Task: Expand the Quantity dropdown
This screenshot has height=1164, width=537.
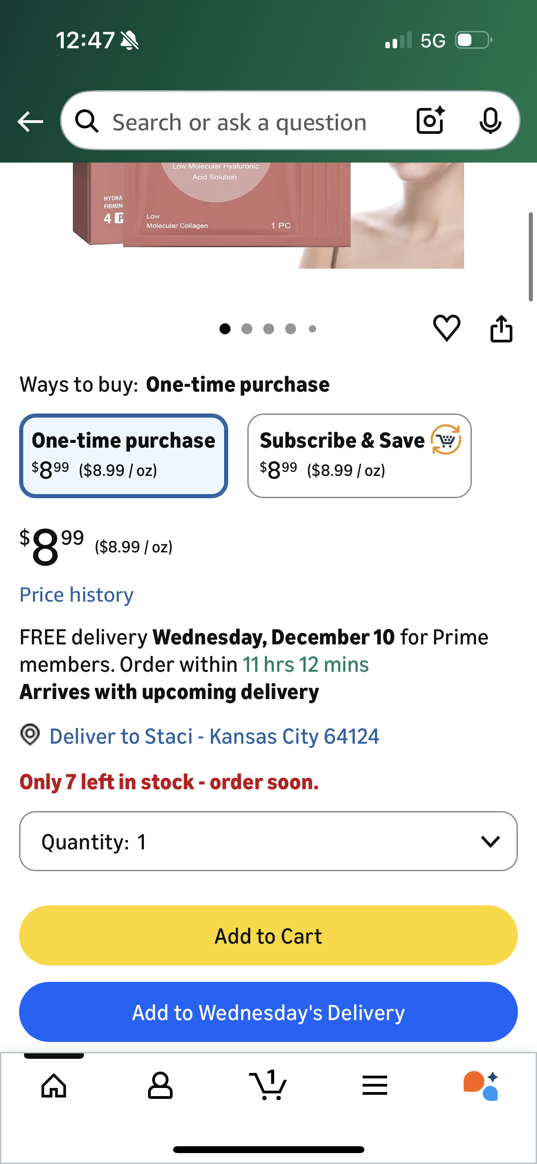Action: (x=268, y=841)
